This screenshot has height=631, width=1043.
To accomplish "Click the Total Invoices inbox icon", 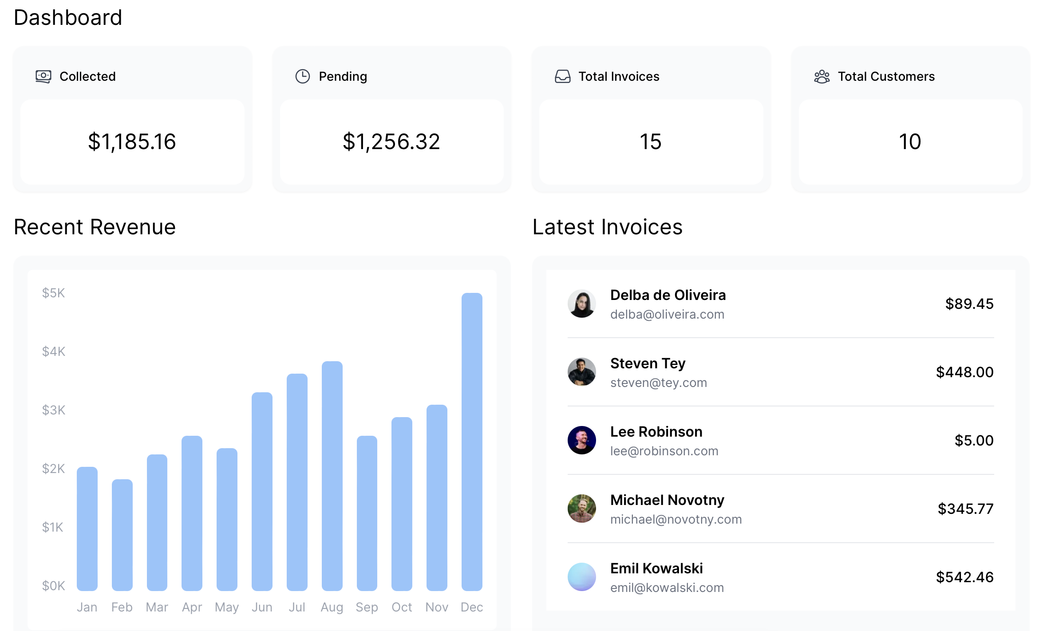I will [562, 76].
